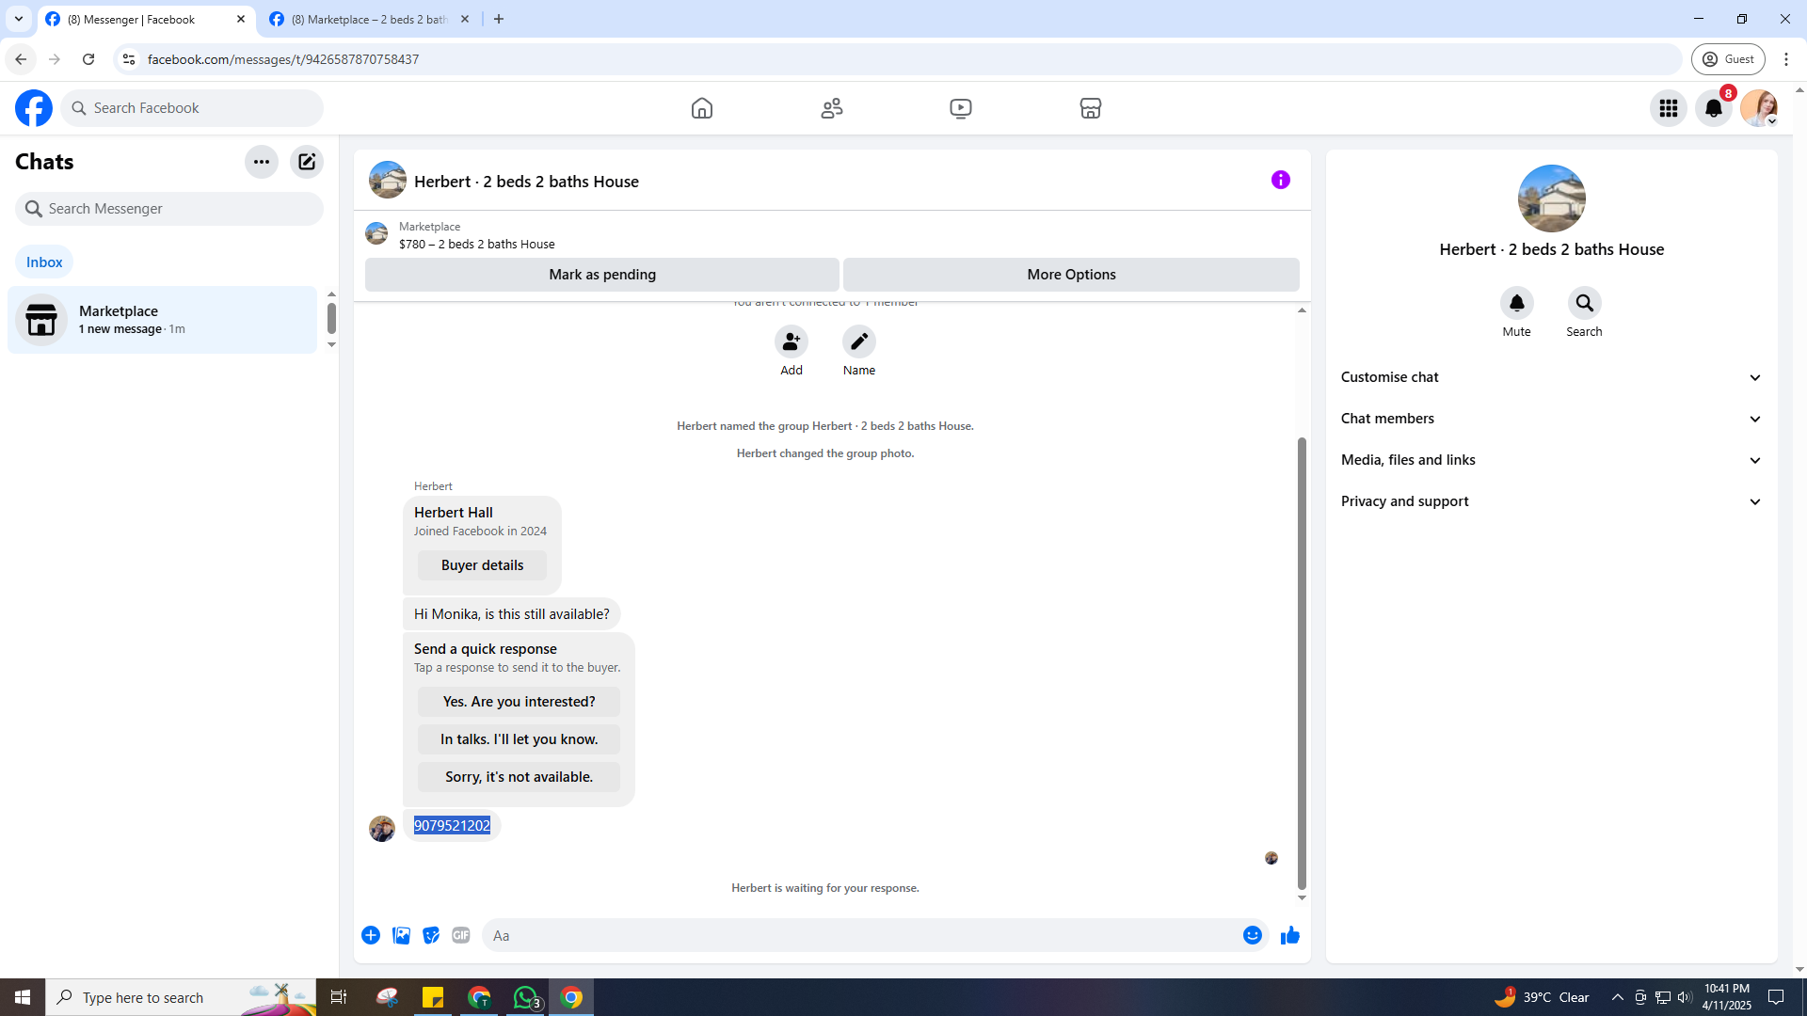Expand Privacy and support section
Image resolution: width=1807 pixels, height=1016 pixels.
pyautogui.click(x=1552, y=501)
